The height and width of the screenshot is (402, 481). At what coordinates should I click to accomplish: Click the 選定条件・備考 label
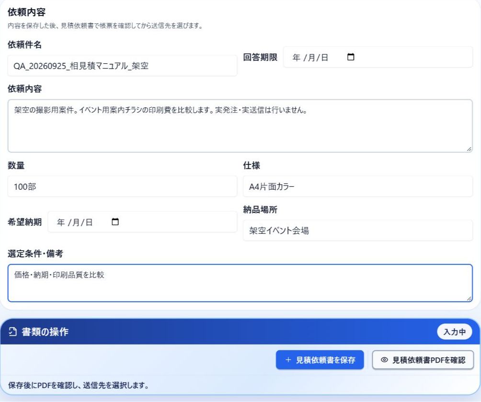(x=35, y=253)
